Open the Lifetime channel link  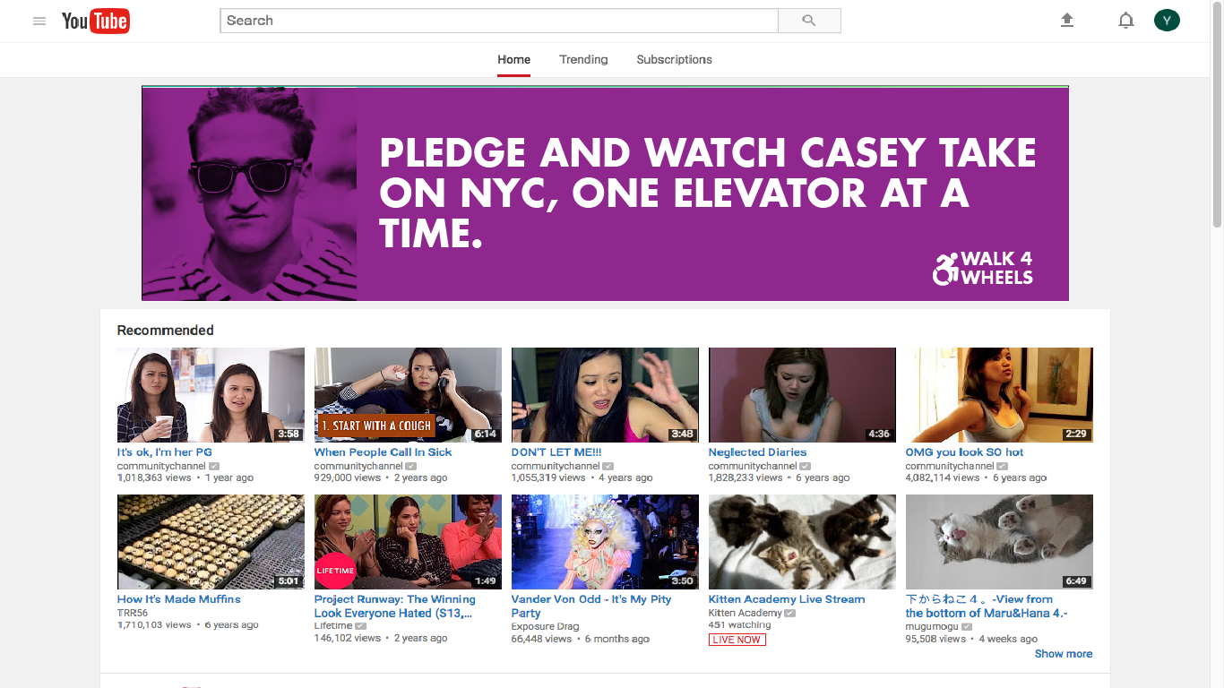pyautogui.click(x=333, y=626)
